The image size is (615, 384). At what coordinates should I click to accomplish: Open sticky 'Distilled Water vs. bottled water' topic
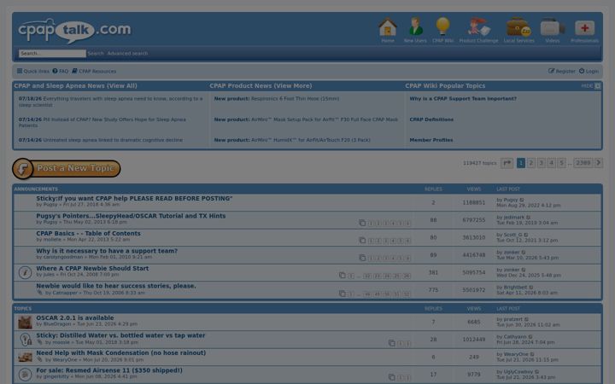(120, 335)
